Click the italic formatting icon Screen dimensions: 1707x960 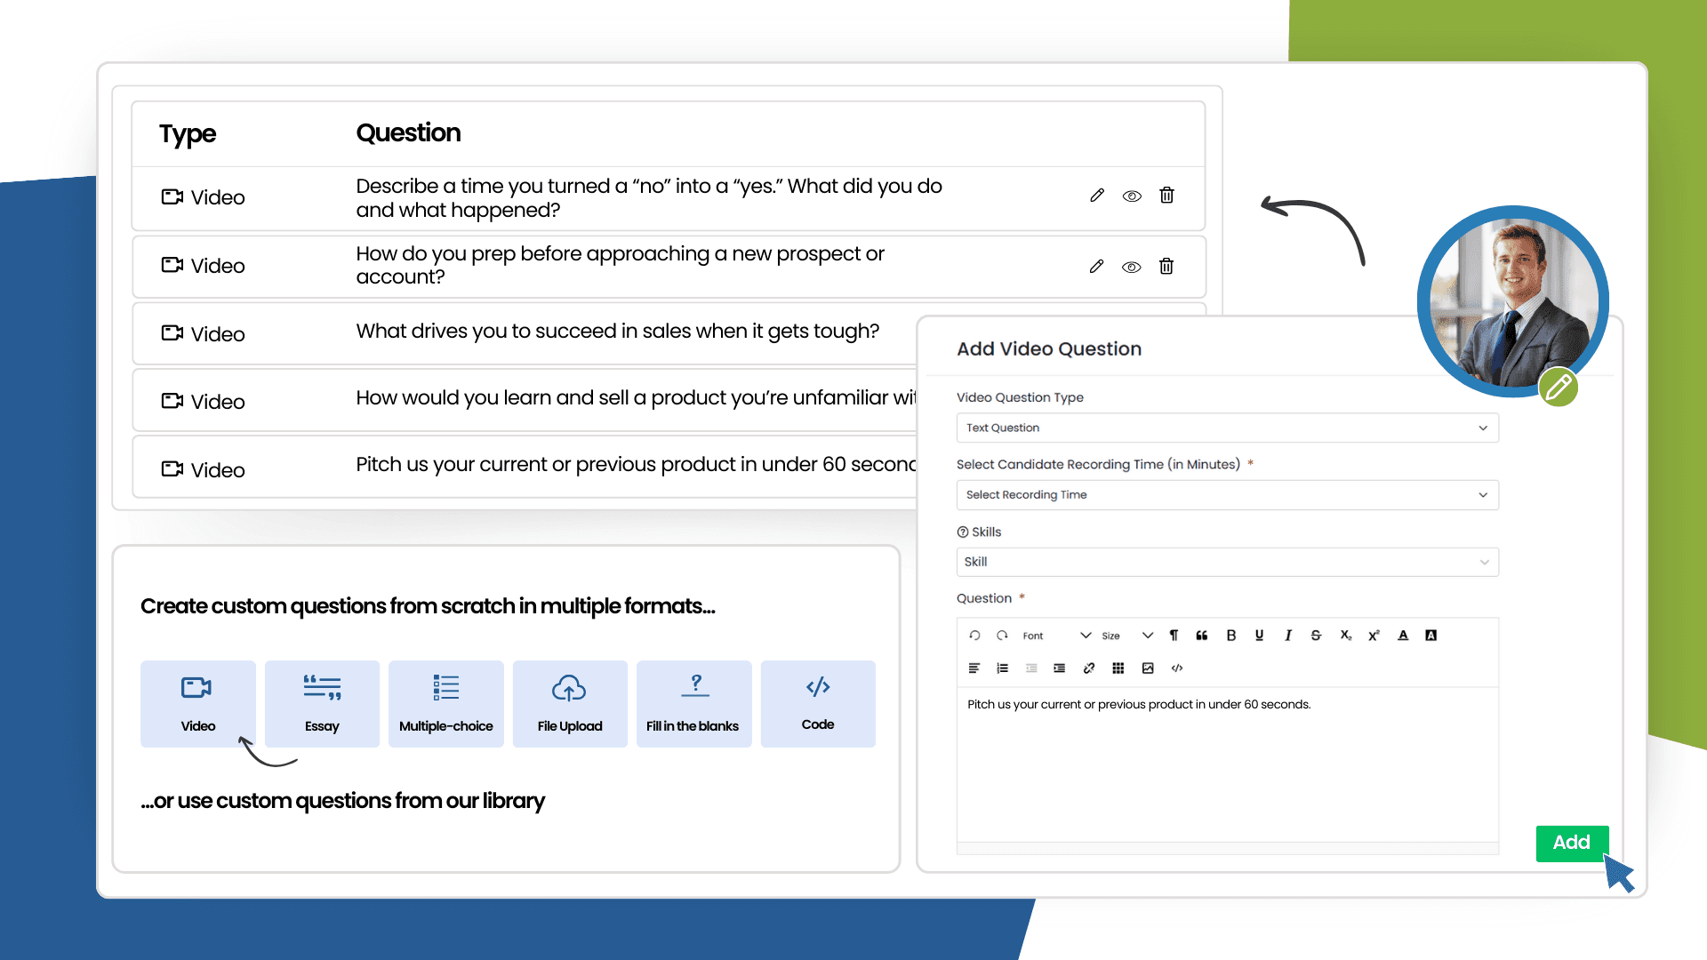pyautogui.click(x=1288, y=636)
